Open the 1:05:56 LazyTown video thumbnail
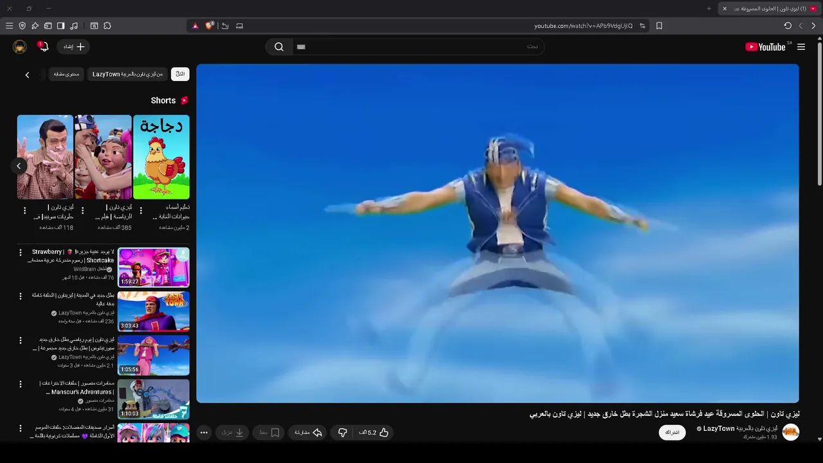The width and height of the screenshot is (823, 463). click(154, 355)
